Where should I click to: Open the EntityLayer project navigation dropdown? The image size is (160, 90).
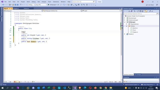(x=23, y=11)
